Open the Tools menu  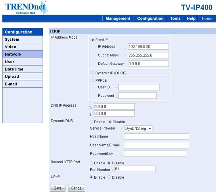[x=175, y=19]
